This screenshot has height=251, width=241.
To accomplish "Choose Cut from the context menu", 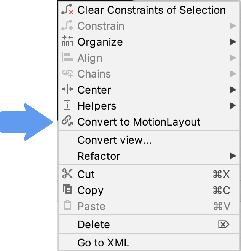I will 86,174.
